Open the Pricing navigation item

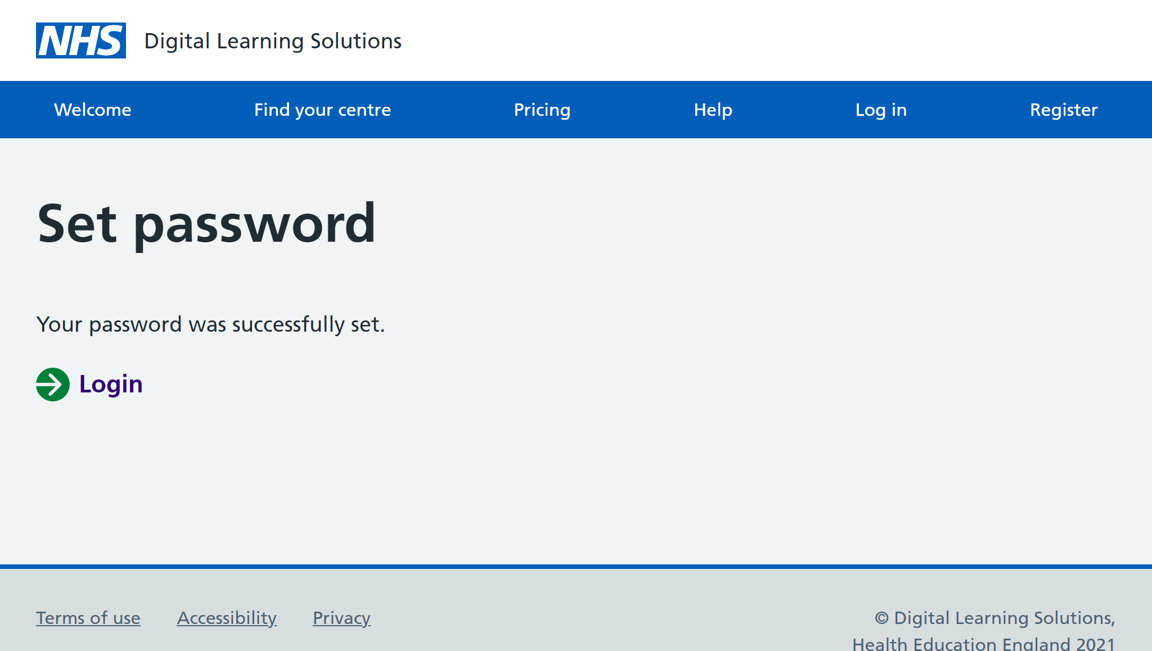(542, 110)
